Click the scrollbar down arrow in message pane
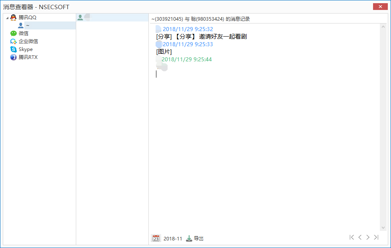 [x=383, y=228]
